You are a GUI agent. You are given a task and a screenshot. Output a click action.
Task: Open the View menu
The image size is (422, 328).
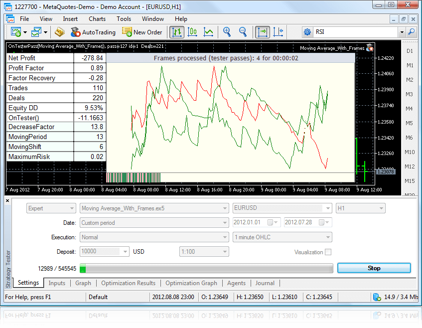tap(46, 19)
